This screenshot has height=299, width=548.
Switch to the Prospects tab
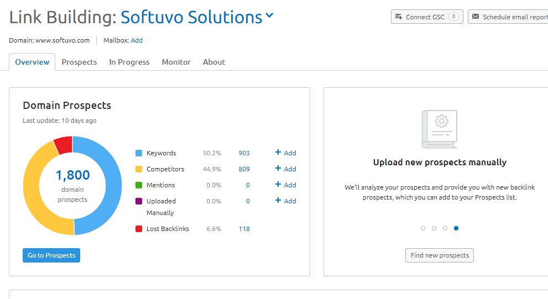[x=79, y=62]
